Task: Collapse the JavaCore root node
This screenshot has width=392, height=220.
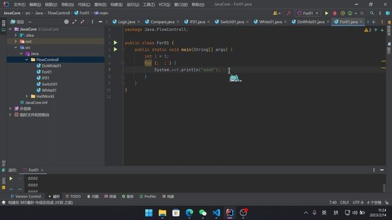Action: [x=10, y=29]
